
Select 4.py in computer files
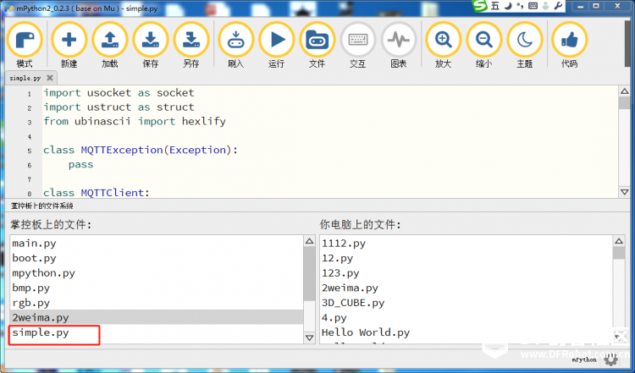click(467, 317)
